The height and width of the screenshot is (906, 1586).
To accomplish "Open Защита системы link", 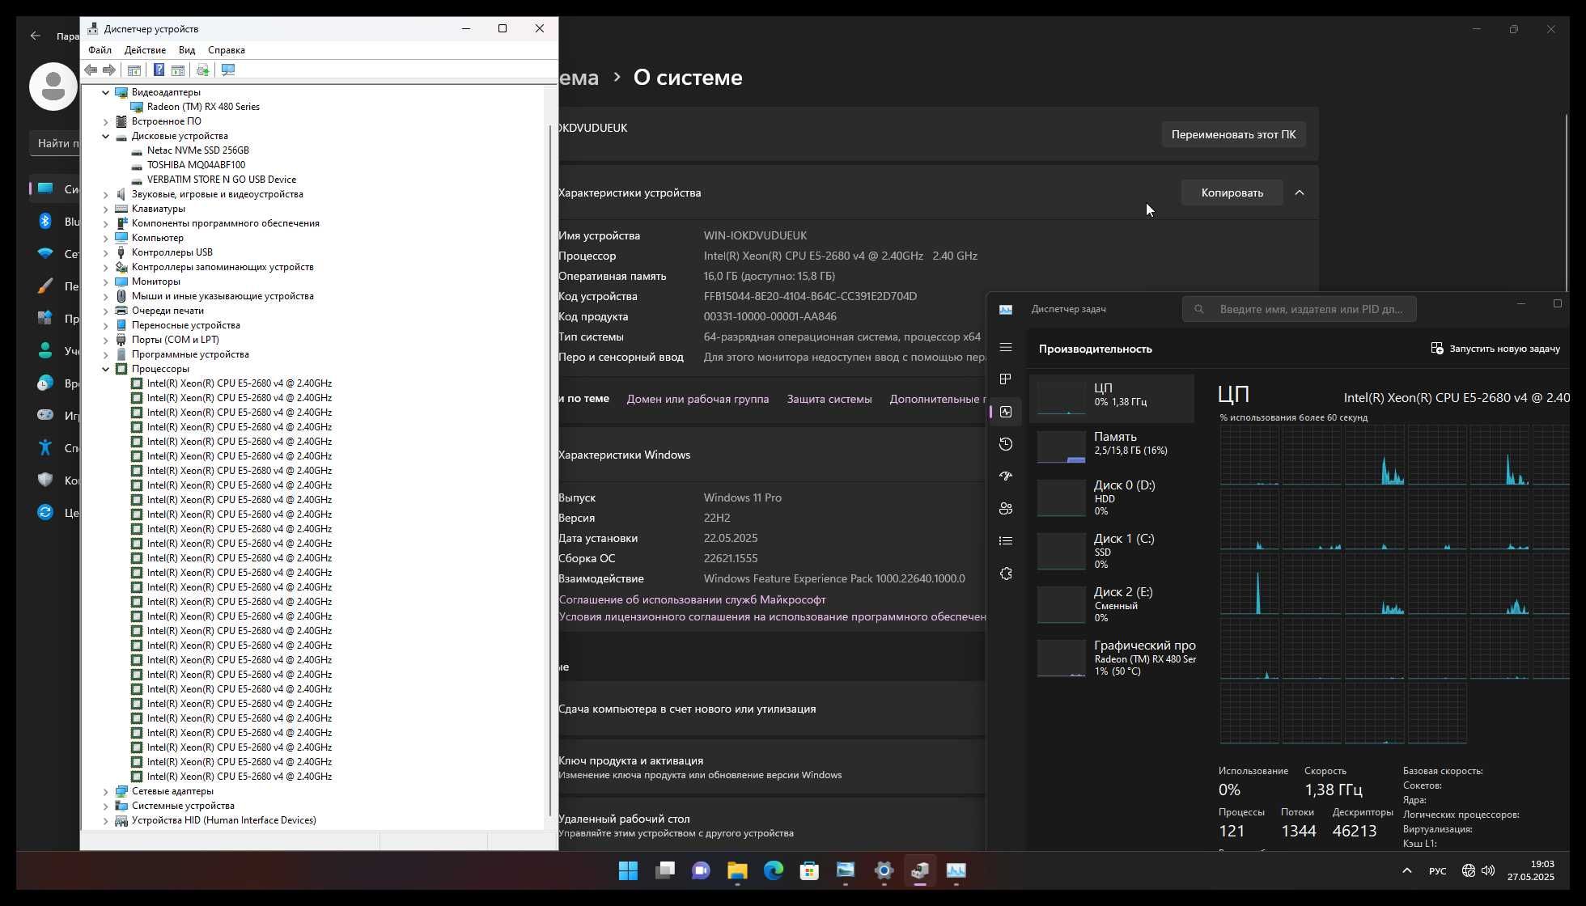I will (x=829, y=399).
